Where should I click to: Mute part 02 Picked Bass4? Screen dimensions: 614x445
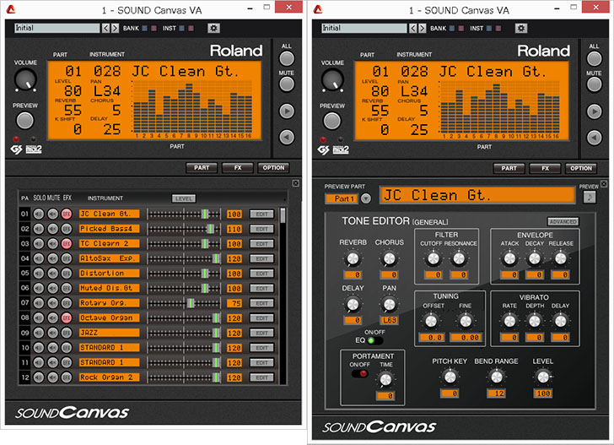52,229
